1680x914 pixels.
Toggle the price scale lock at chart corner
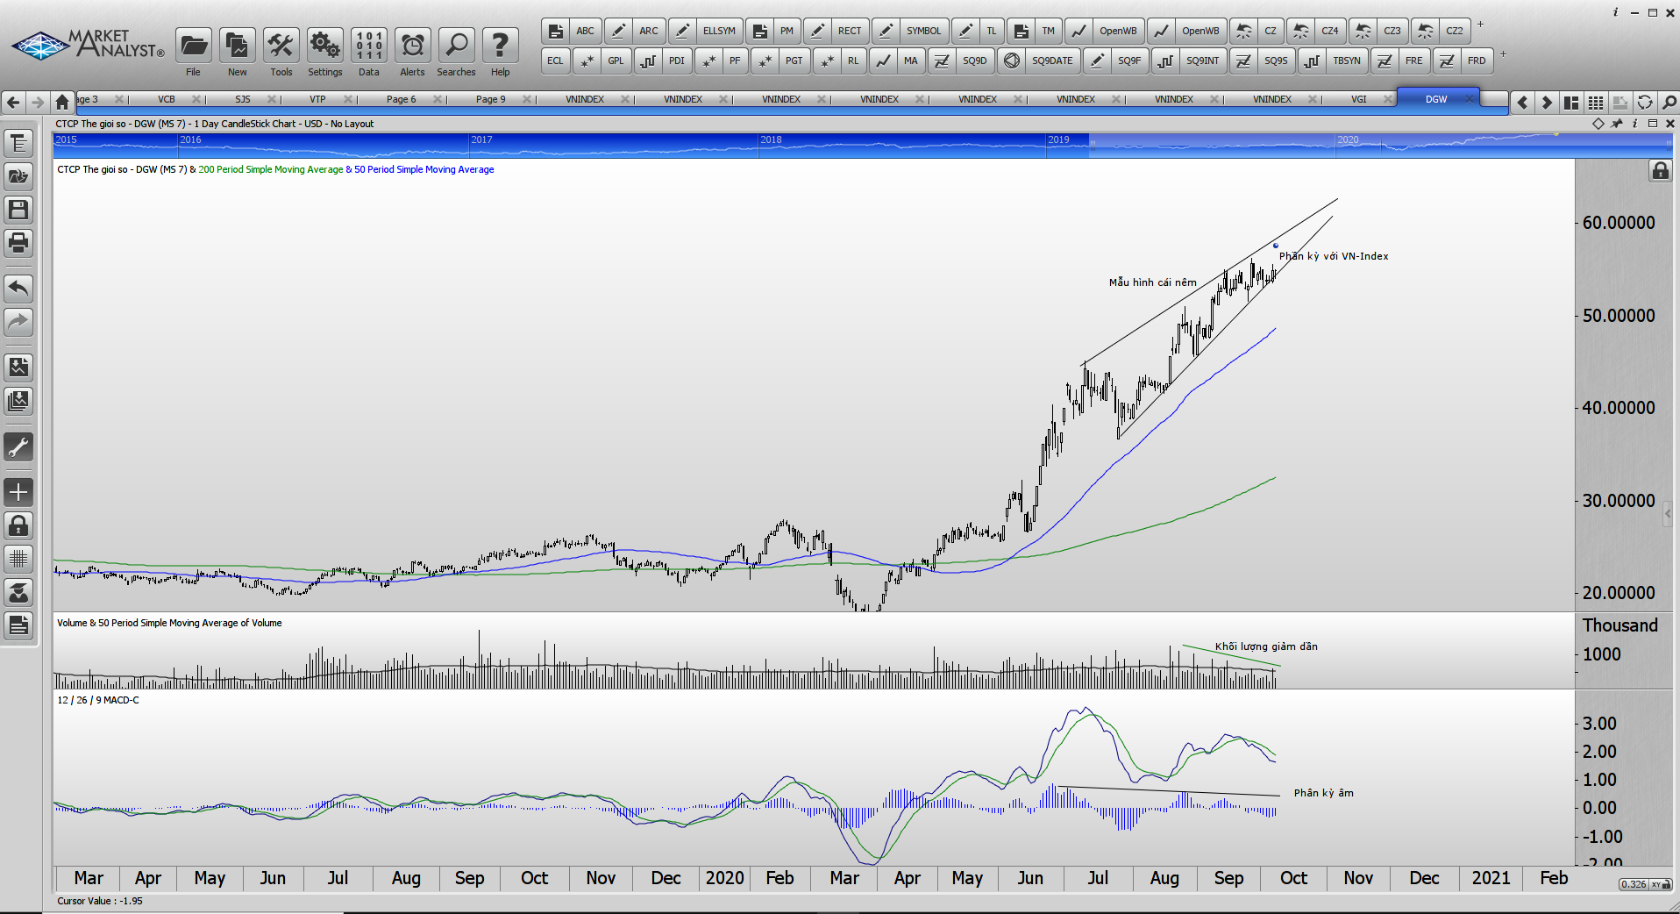[1660, 171]
